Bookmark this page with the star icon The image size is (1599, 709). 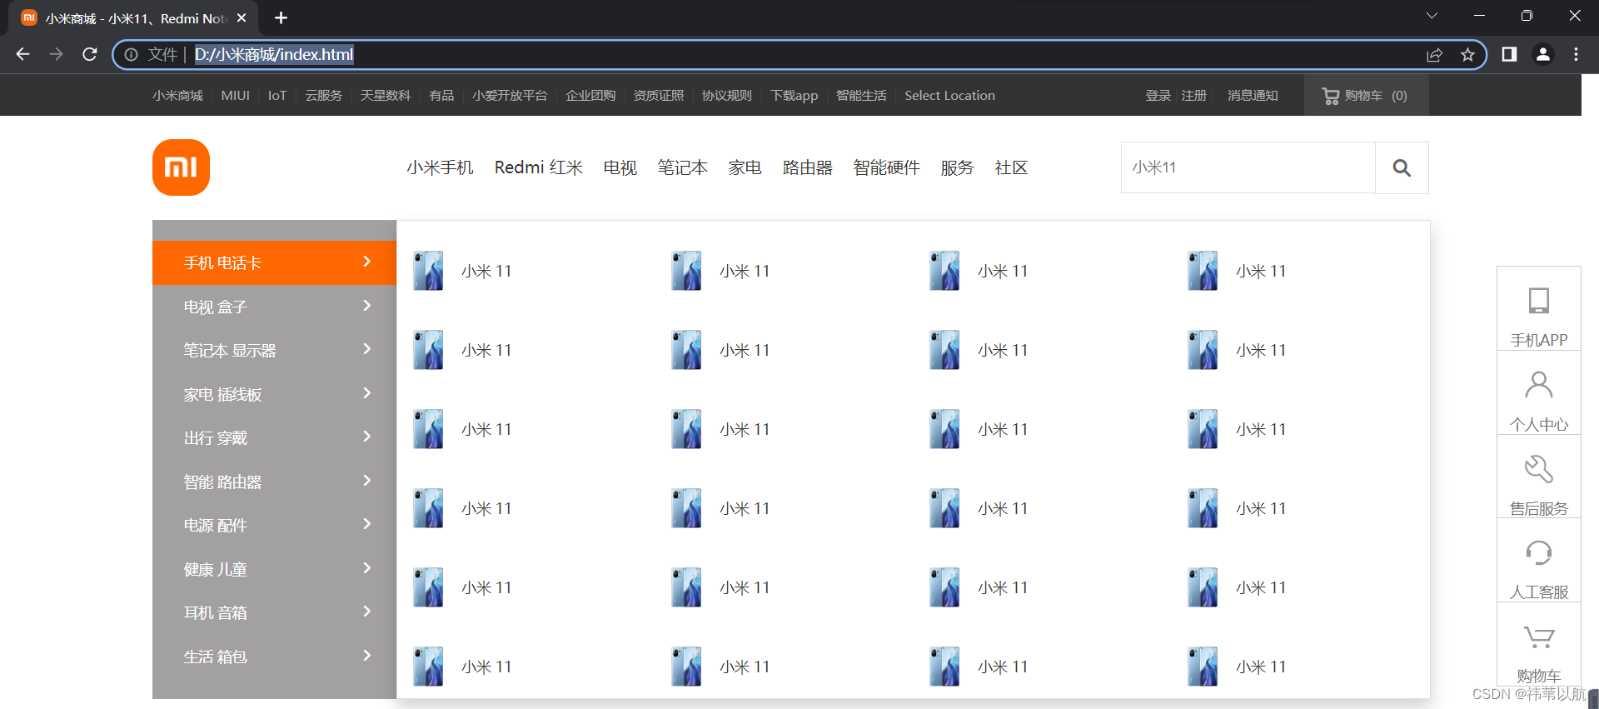(x=1467, y=55)
